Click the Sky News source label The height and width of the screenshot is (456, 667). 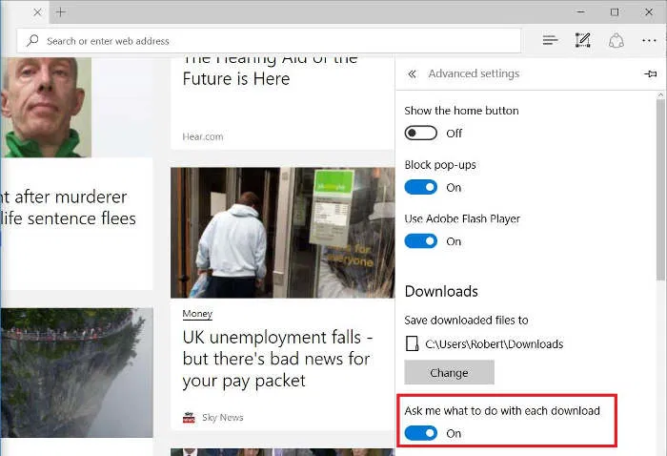click(223, 417)
